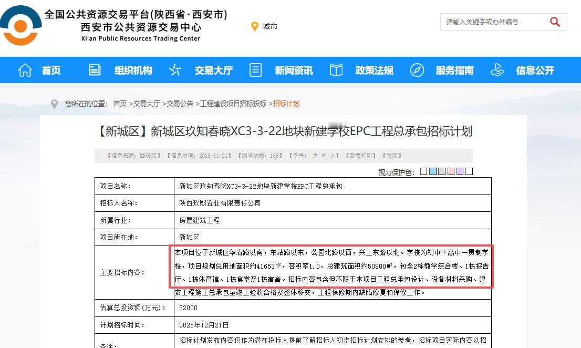
Task: Open the 政策法规 navigation menu item
Action: click(374, 70)
